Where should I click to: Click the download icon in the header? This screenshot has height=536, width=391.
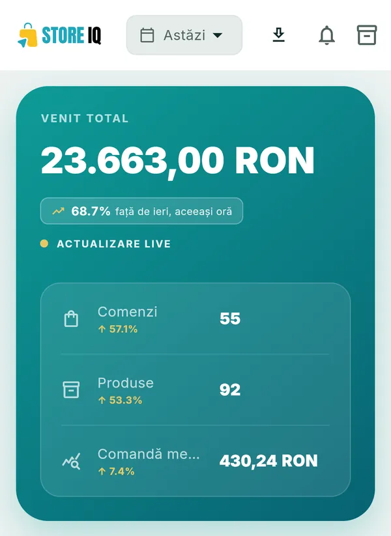tap(279, 35)
